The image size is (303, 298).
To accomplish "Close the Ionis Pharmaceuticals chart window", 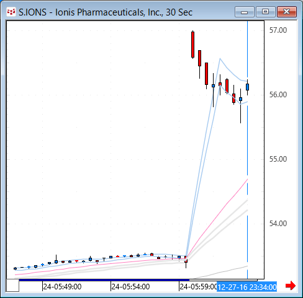I will pos(287,12).
